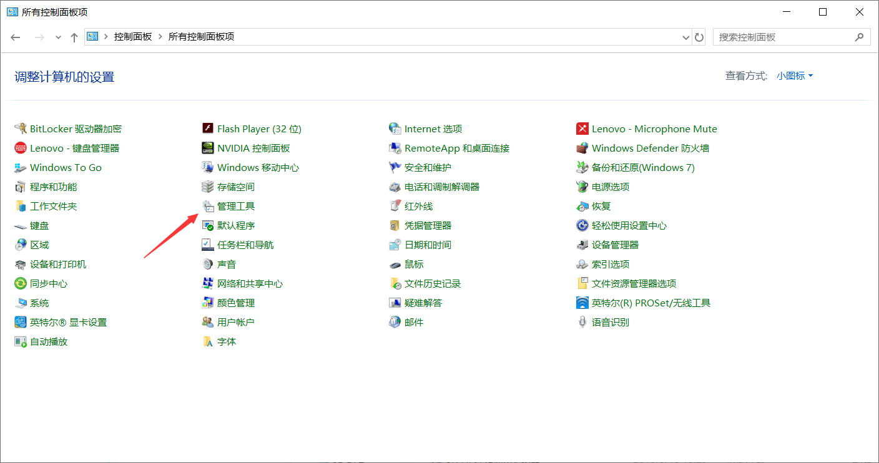Screen dimensions: 879x463
Task: Open the 电源选项 icon
Action: [582, 187]
